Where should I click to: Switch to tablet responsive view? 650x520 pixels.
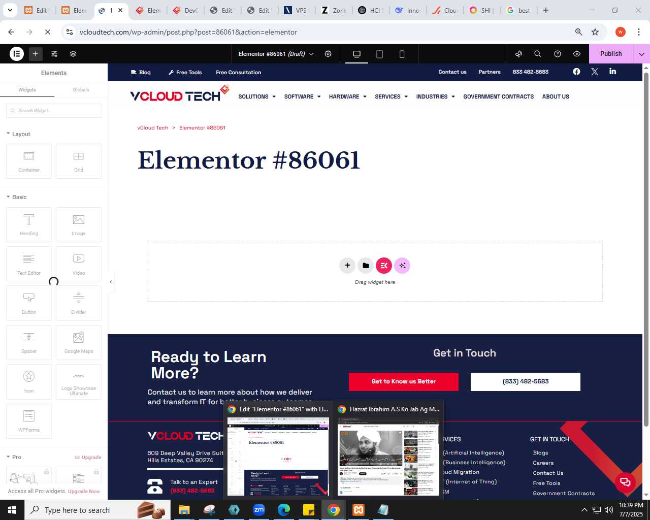tap(379, 54)
